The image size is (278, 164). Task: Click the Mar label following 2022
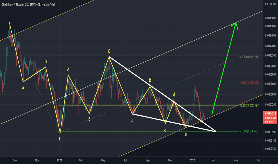tap(214, 160)
